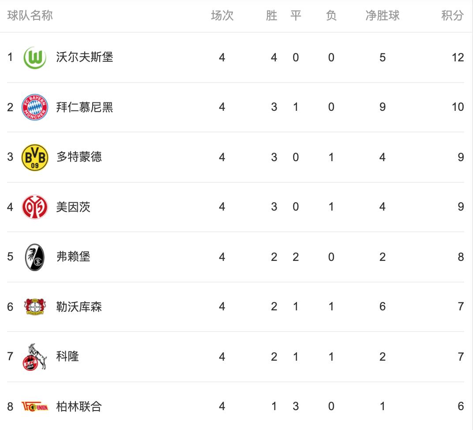This screenshot has height=430, width=473.
Task: Click the Union Berlin logo
Action: point(35,406)
